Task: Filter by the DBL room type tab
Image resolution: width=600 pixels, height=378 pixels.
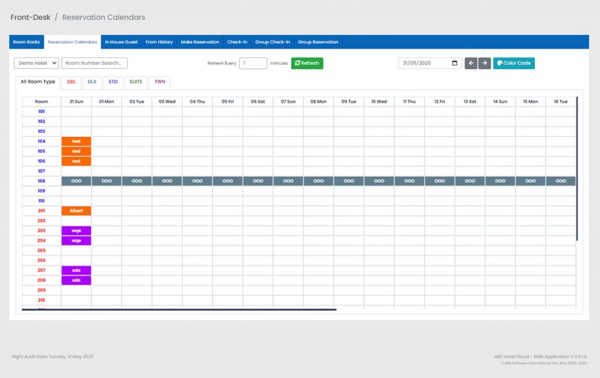Action: coord(71,82)
